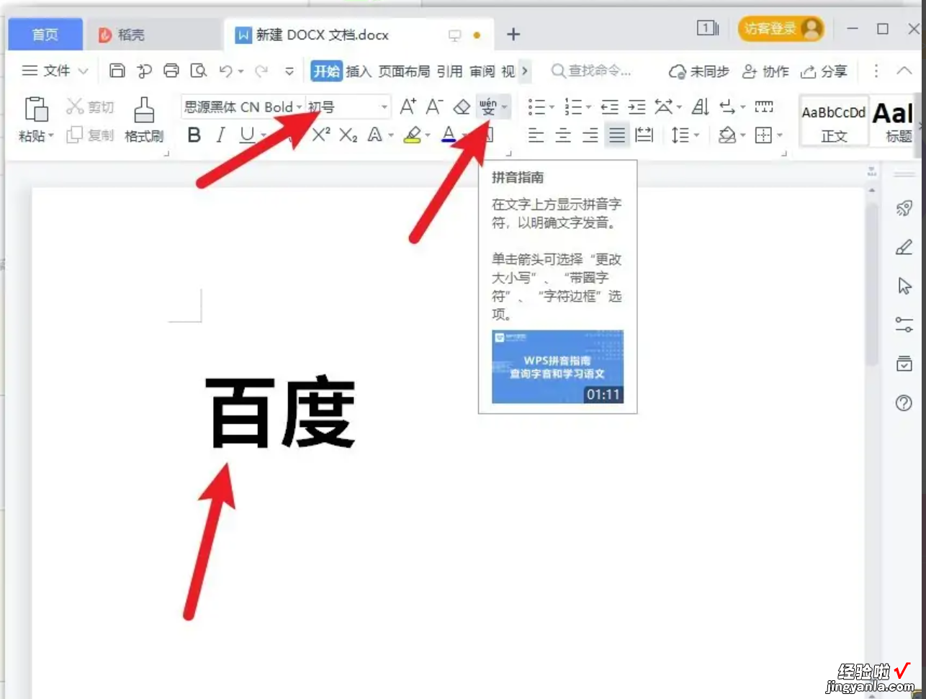Open a new tab with plus button
This screenshot has height=699, width=926.
tap(513, 34)
